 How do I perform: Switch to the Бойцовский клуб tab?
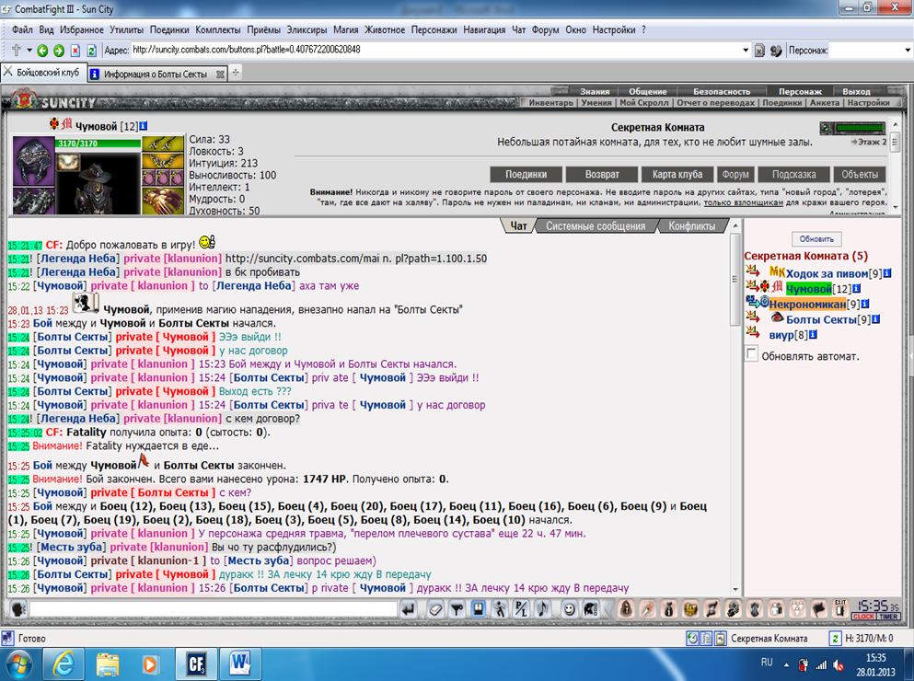[42, 73]
